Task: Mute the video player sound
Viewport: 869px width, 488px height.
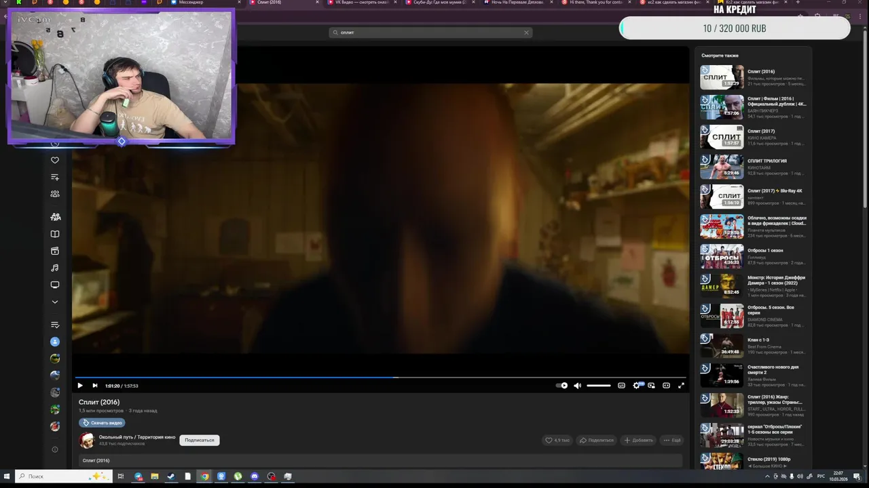Action: pyautogui.click(x=577, y=386)
